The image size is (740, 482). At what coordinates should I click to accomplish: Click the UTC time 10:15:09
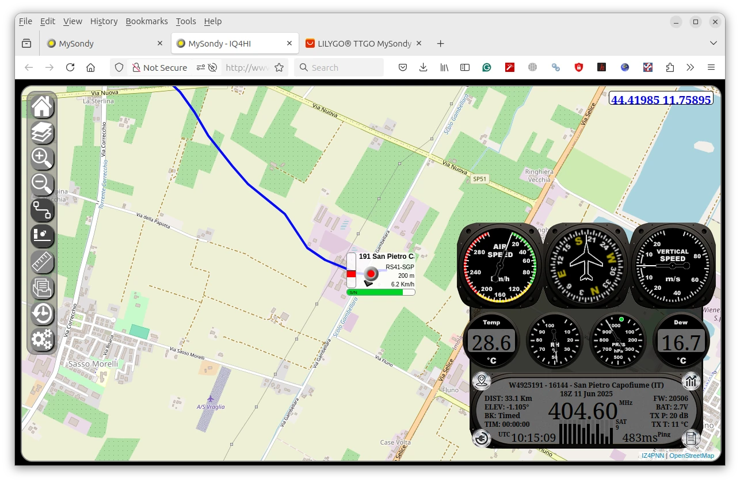(x=533, y=438)
